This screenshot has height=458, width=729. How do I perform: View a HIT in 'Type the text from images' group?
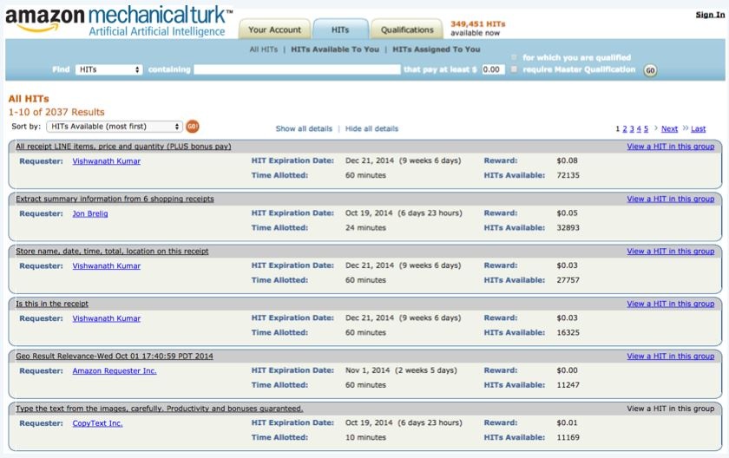[x=670, y=409]
